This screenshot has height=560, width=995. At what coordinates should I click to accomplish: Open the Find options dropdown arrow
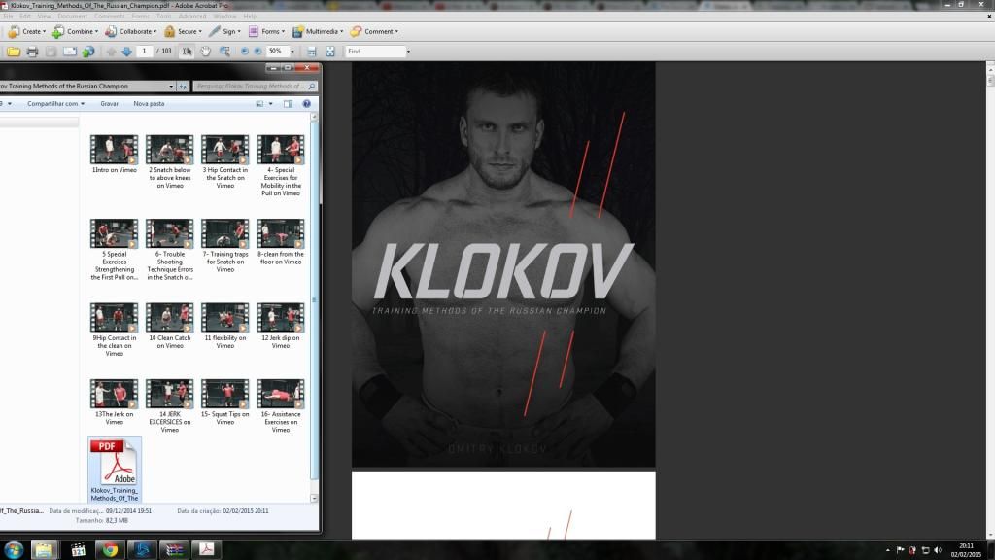(408, 52)
